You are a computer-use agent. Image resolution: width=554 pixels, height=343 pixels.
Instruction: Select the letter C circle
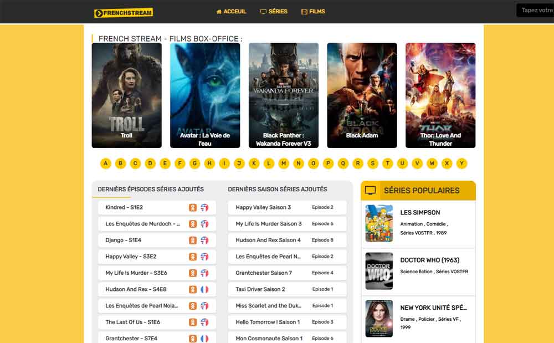[135, 163]
